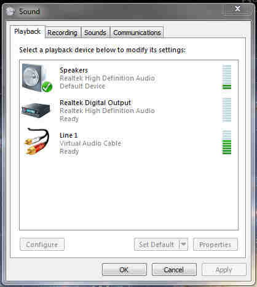
Task: Select the Line 1 RCA cable icon
Action: pyautogui.click(x=37, y=141)
